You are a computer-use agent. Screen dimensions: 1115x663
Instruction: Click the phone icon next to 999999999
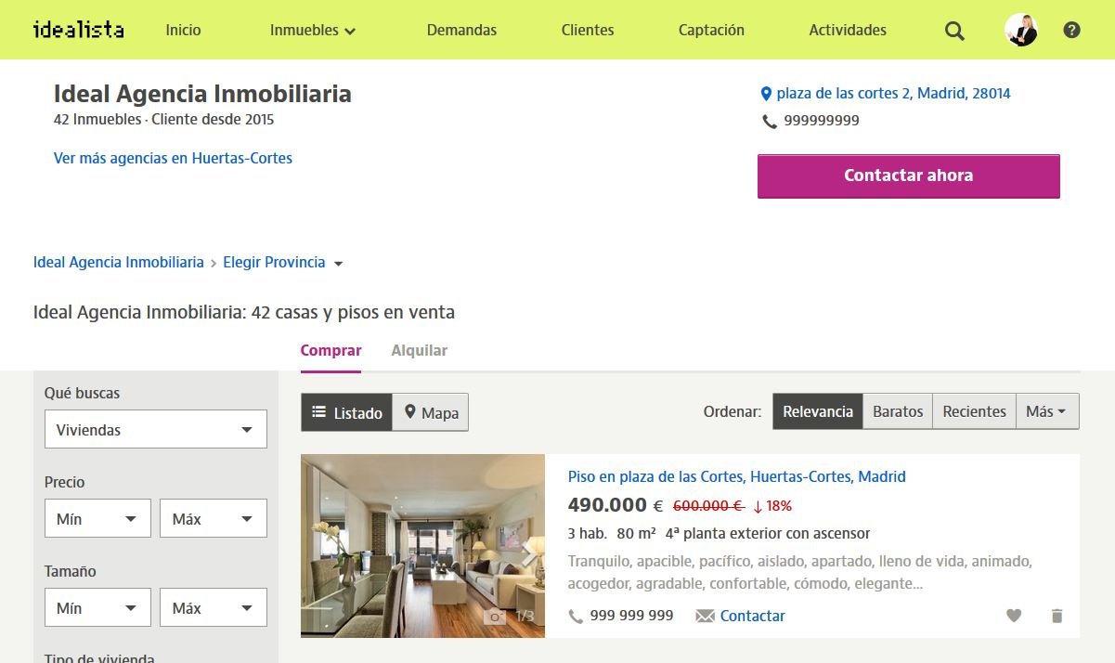pyautogui.click(x=770, y=121)
